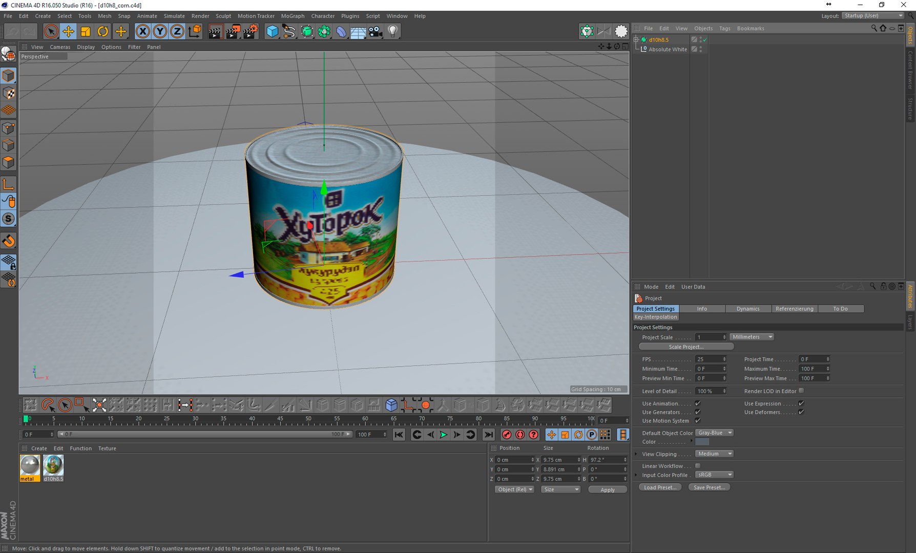
Task: Click the Record Active Objects button
Action: [x=507, y=435]
